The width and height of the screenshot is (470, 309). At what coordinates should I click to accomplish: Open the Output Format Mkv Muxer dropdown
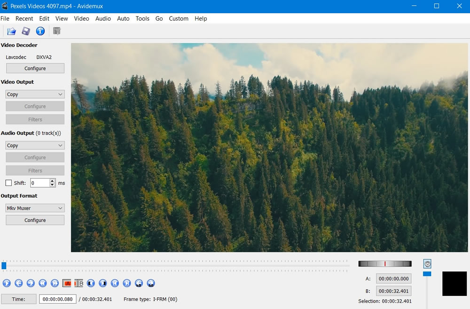[x=35, y=208]
